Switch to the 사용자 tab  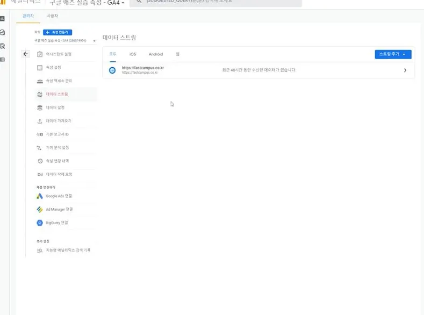tap(53, 16)
